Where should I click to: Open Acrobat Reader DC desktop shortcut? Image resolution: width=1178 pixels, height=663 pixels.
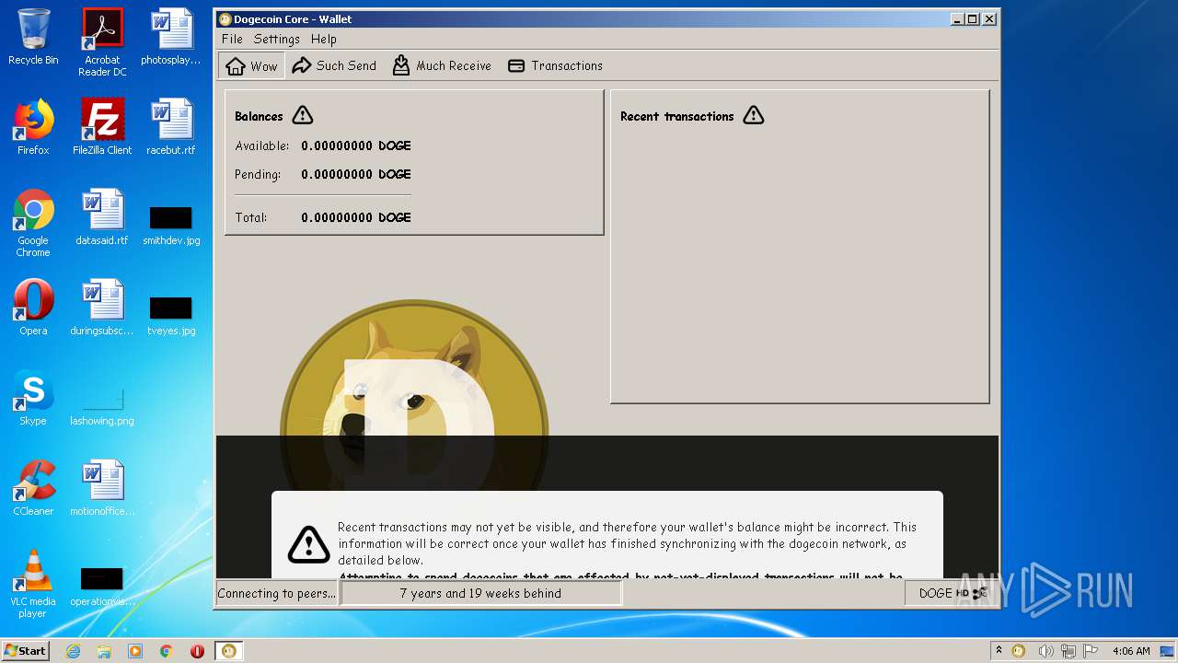click(x=102, y=42)
